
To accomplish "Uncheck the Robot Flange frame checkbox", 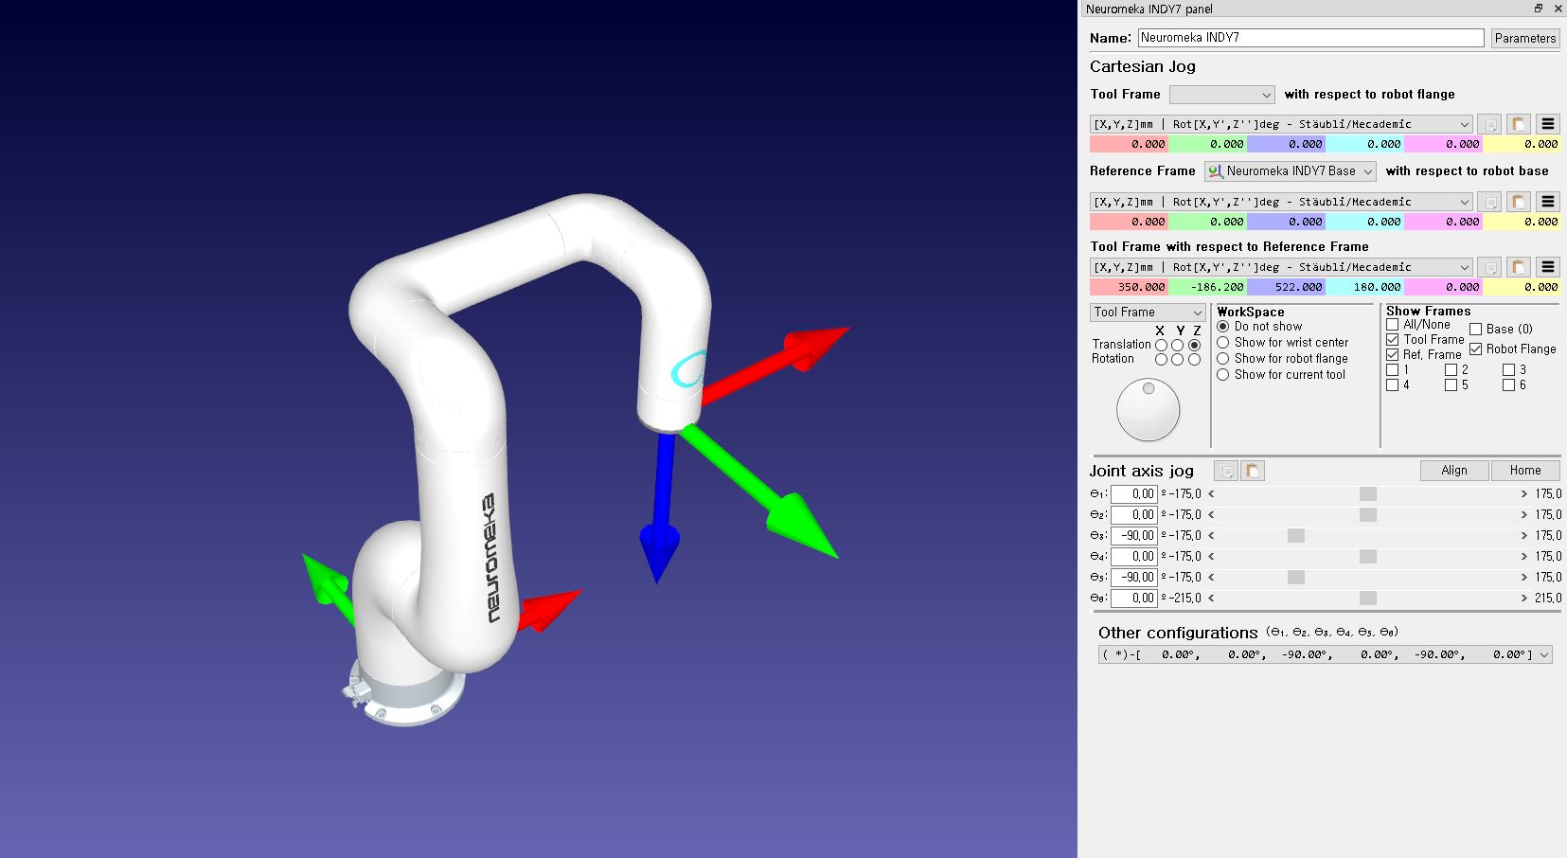I will [x=1476, y=349].
